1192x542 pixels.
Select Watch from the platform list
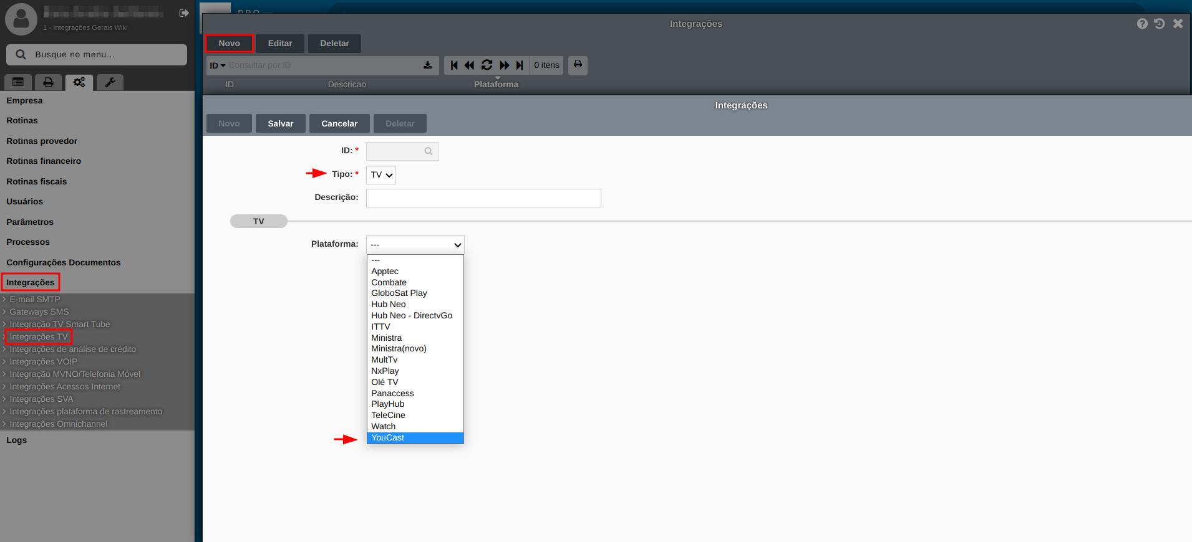pos(415,427)
